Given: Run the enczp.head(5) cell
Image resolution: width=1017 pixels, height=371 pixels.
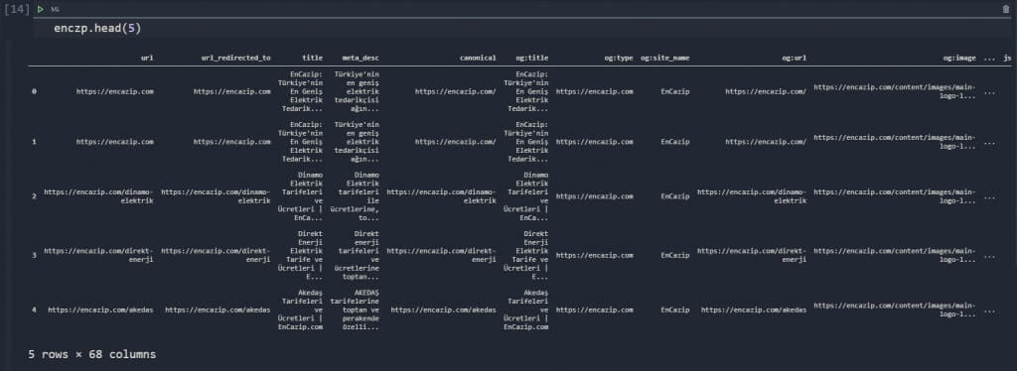Looking at the screenshot, I should pyautogui.click(x=40, y=9).
